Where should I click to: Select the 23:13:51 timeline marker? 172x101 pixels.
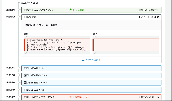click(x=19, y=68)
